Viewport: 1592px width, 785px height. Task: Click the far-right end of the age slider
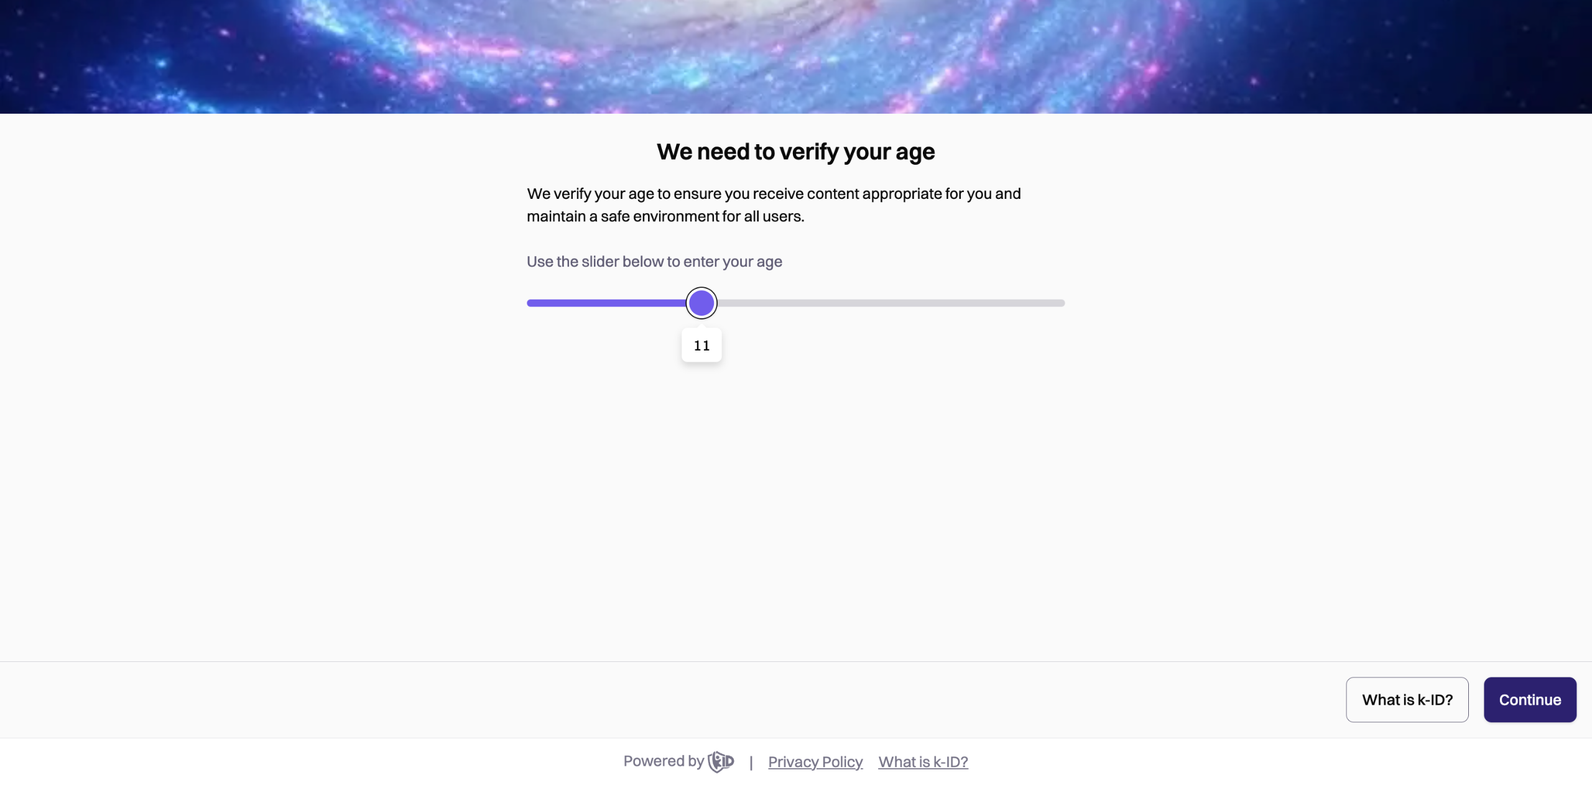coord(1062,303)
